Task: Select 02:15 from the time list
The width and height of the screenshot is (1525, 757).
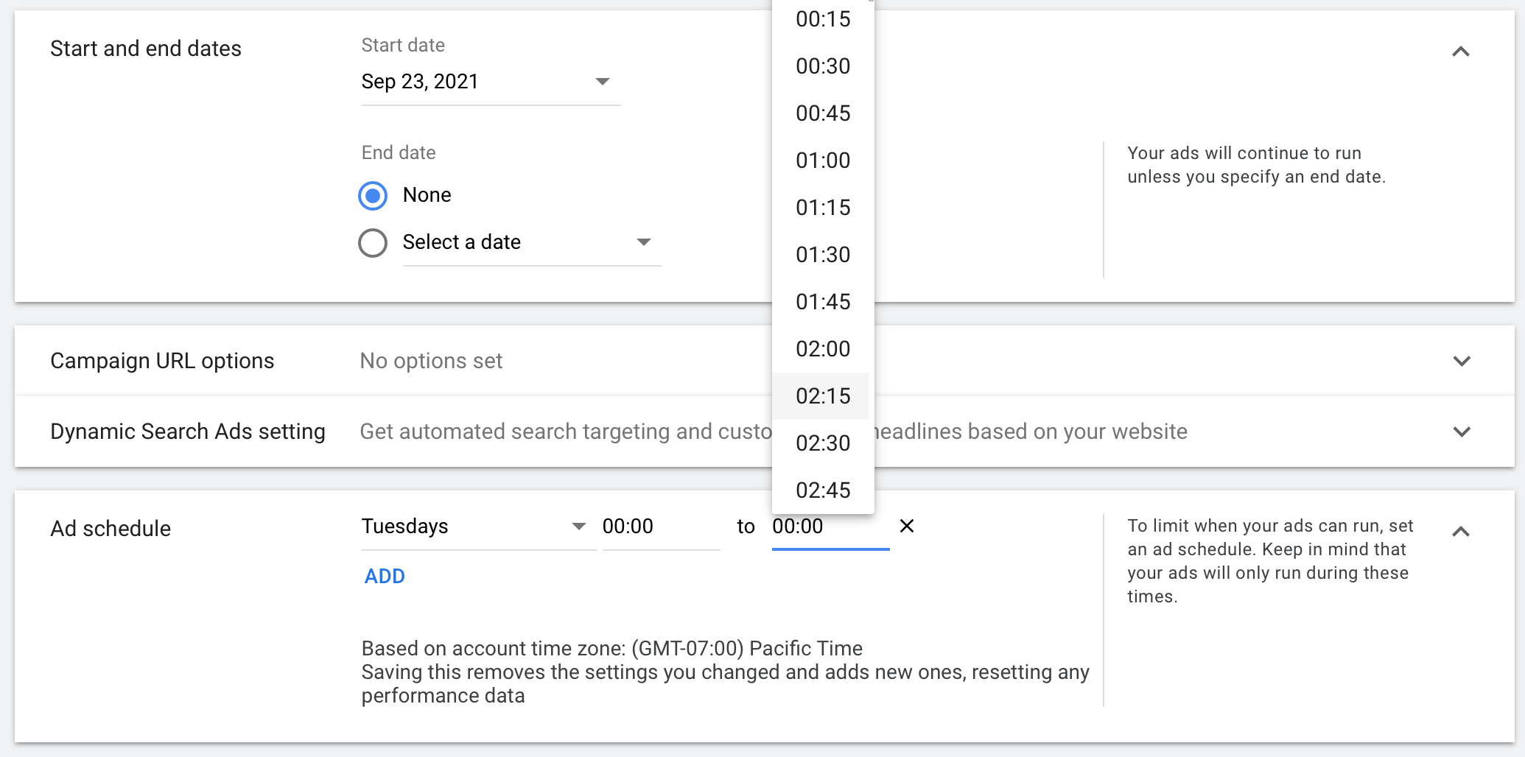Action: tap(821, 395)
